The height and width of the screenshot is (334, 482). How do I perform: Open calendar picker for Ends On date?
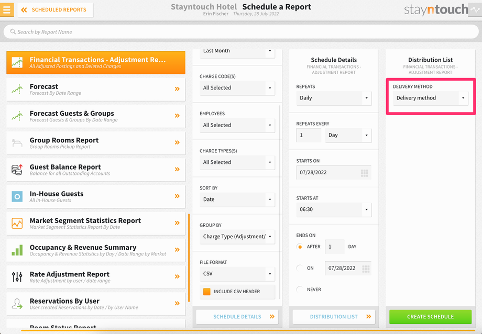click(366, 269)
